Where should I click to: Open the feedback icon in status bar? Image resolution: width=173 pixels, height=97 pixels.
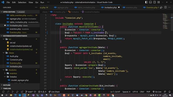coord(165,92)
